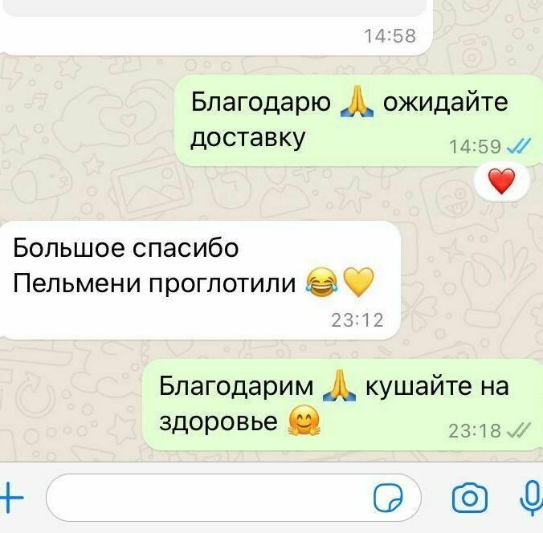Open the sticker picker icon
The width and height of the screenshot is (543, 533).
pyautogui.click(x=388, y=498)
